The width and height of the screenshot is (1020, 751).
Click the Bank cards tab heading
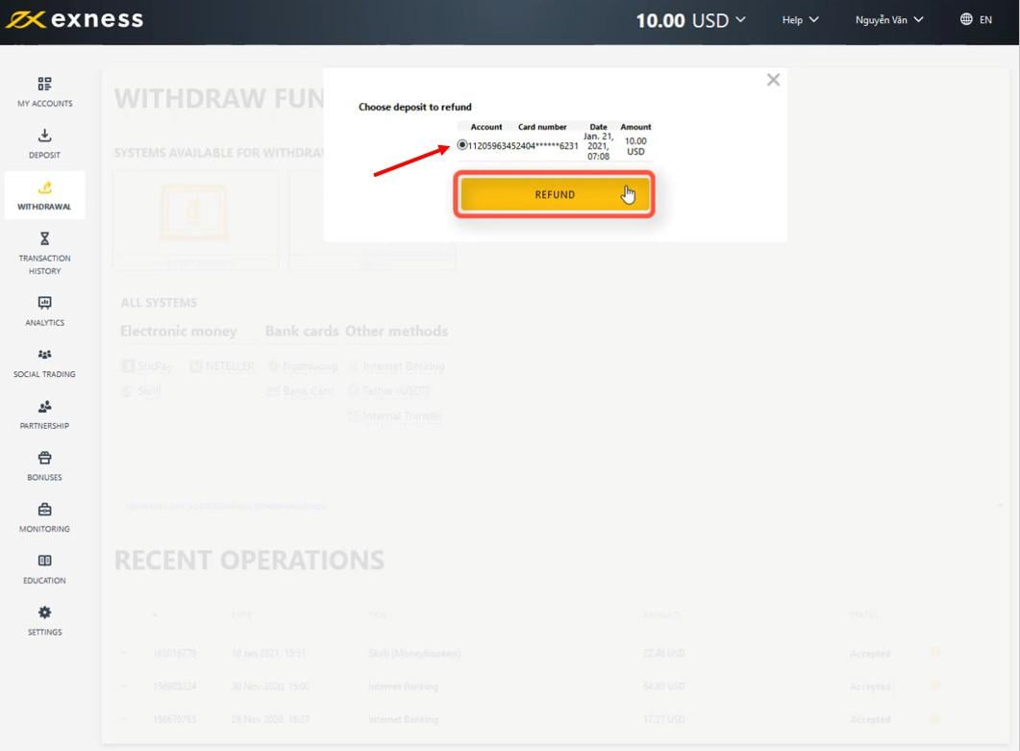coord(302,331)
